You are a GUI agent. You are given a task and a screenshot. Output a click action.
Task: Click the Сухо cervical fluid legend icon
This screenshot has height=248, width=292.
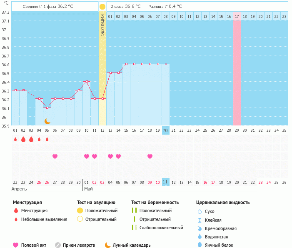coord(200,212)
